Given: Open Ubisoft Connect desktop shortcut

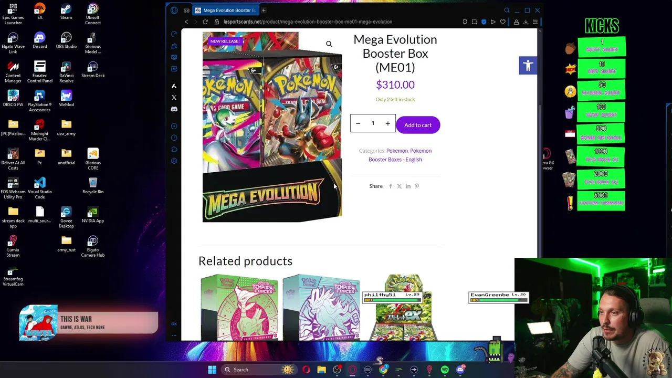Looking at the screenshot, I should (93, 14).
